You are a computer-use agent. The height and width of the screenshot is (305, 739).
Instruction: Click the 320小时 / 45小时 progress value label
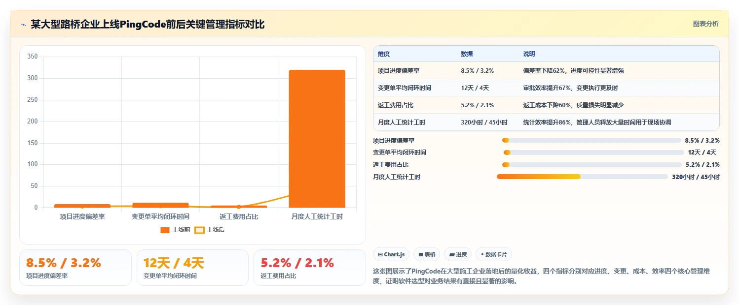pyautogui.click(x=696, y=177)
